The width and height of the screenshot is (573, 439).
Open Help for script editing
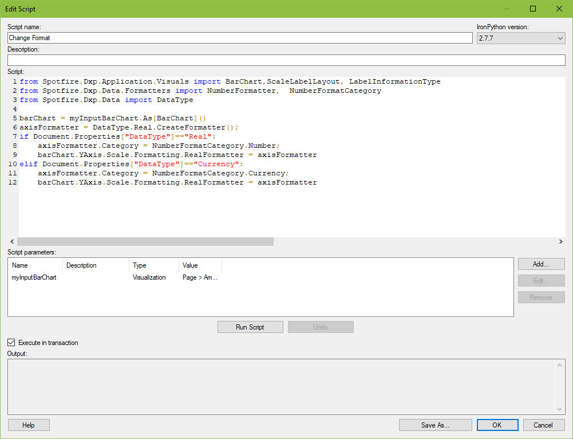point(28,425)
